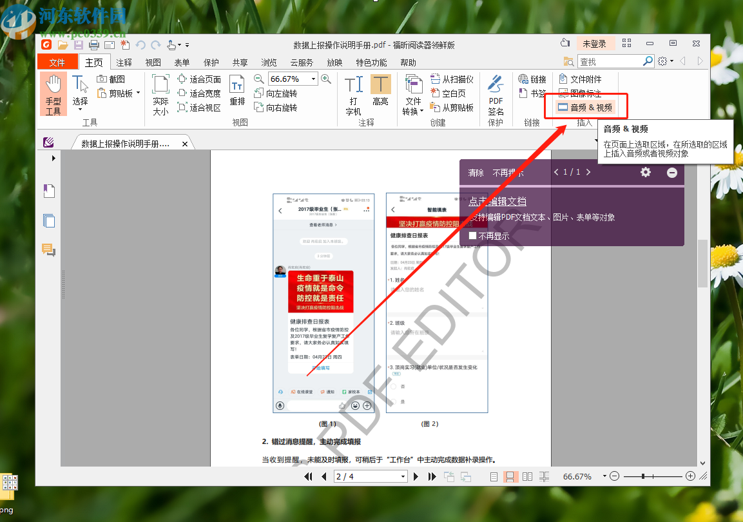This screenshot has width=743, height=522.
Task: Jump to last page in status bar
Action: [432, 476]
